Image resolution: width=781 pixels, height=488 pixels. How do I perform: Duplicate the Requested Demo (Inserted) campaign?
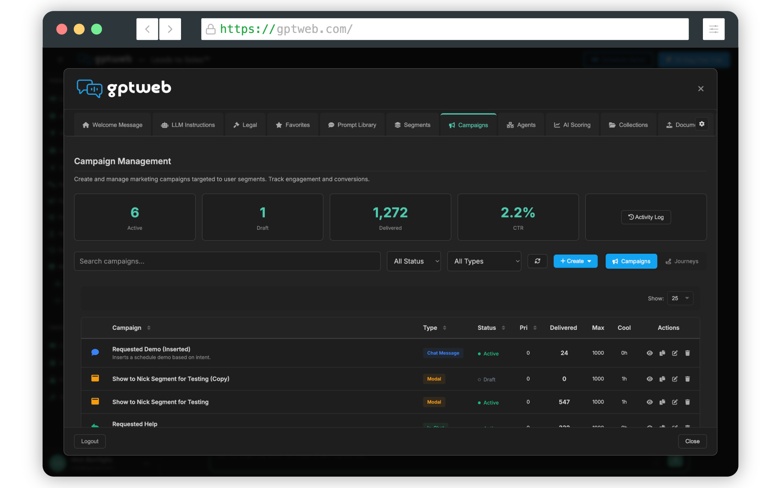pyautogui.click(x=662, y=353)
